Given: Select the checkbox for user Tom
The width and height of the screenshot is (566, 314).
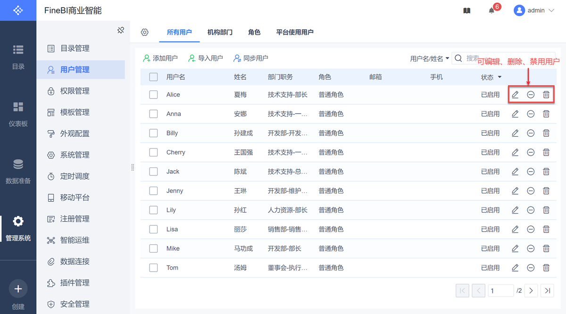Looking at the screenshot, I should coord(153,268).
